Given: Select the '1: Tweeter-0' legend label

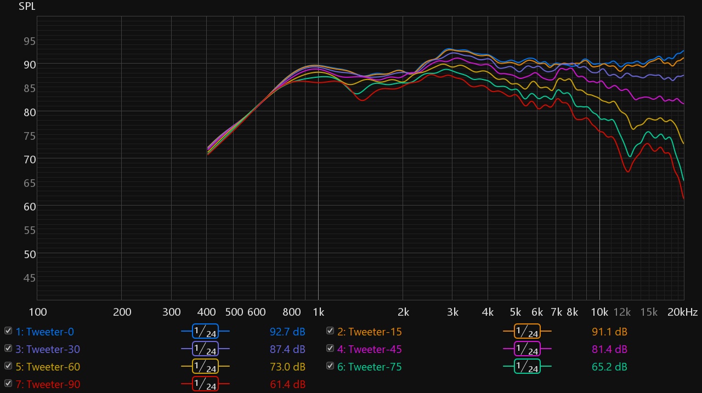Looking at the screenshot, I should (x=44, y=332).
